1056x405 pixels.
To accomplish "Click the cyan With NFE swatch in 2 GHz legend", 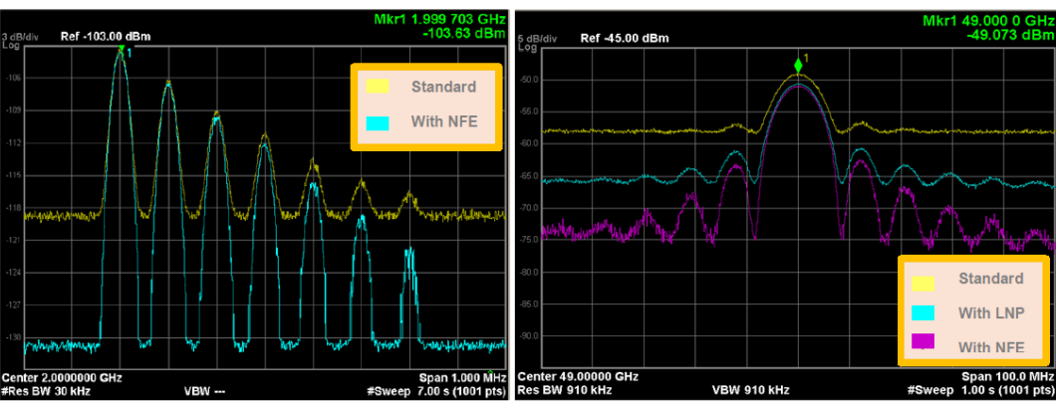I will click(378, 122).
